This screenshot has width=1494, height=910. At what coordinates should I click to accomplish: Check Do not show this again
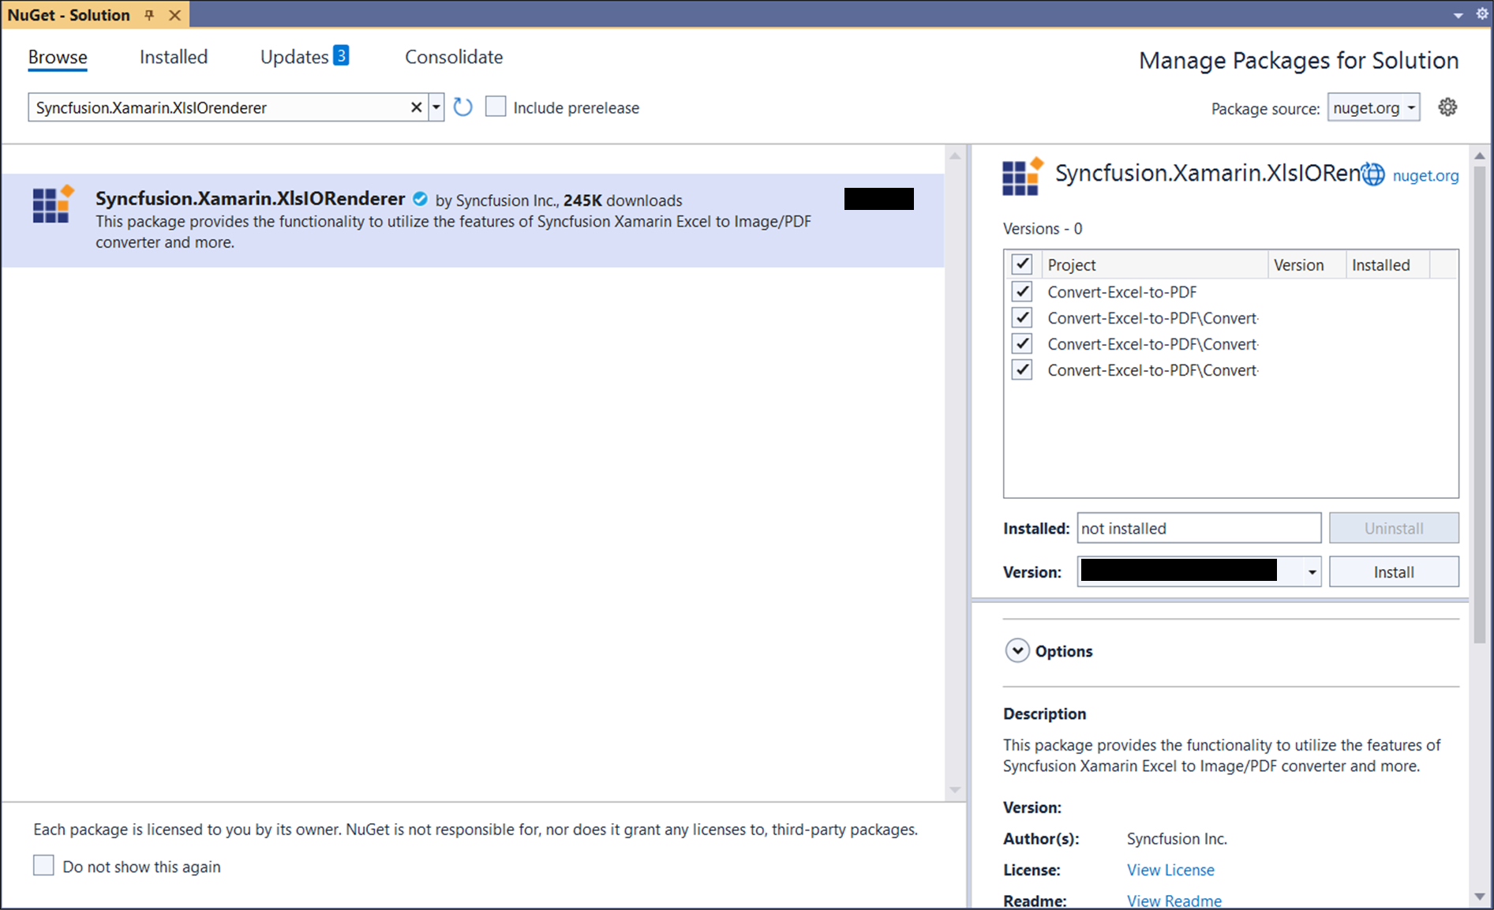pyautogui.click(x=43, y=865)
